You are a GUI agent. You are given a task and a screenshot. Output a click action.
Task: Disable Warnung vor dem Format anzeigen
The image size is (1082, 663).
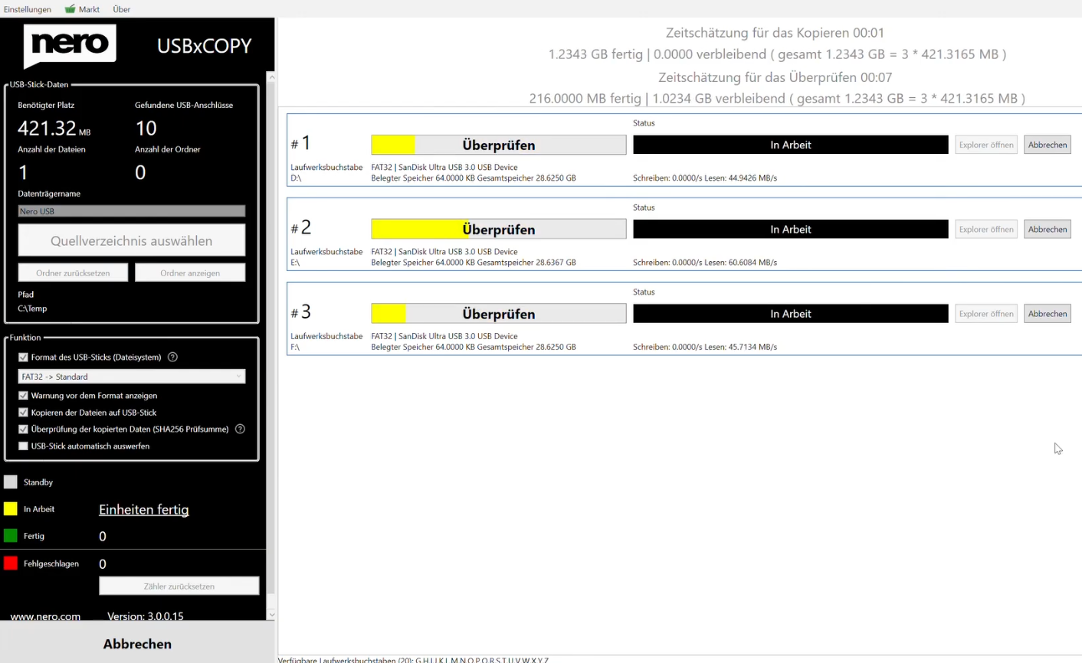[23, 396]
